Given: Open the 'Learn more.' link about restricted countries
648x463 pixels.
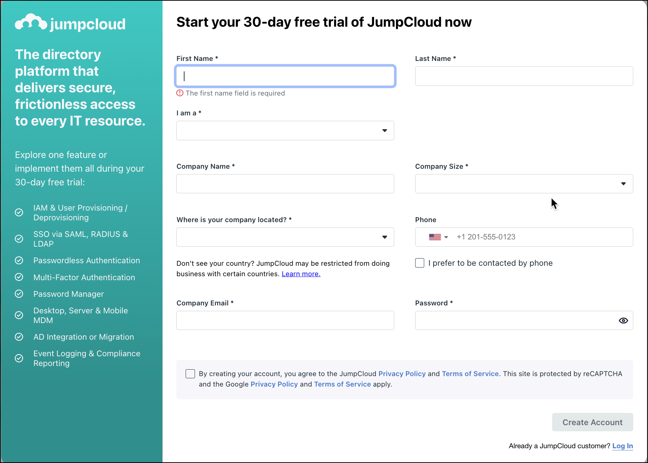Looking at the screenshot, I should [301, 274].
